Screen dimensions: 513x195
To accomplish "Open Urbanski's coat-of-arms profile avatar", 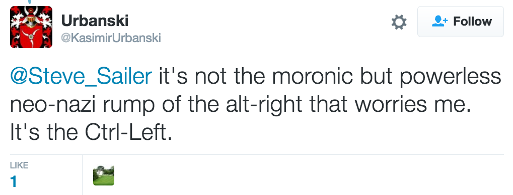I will point(31,27).
